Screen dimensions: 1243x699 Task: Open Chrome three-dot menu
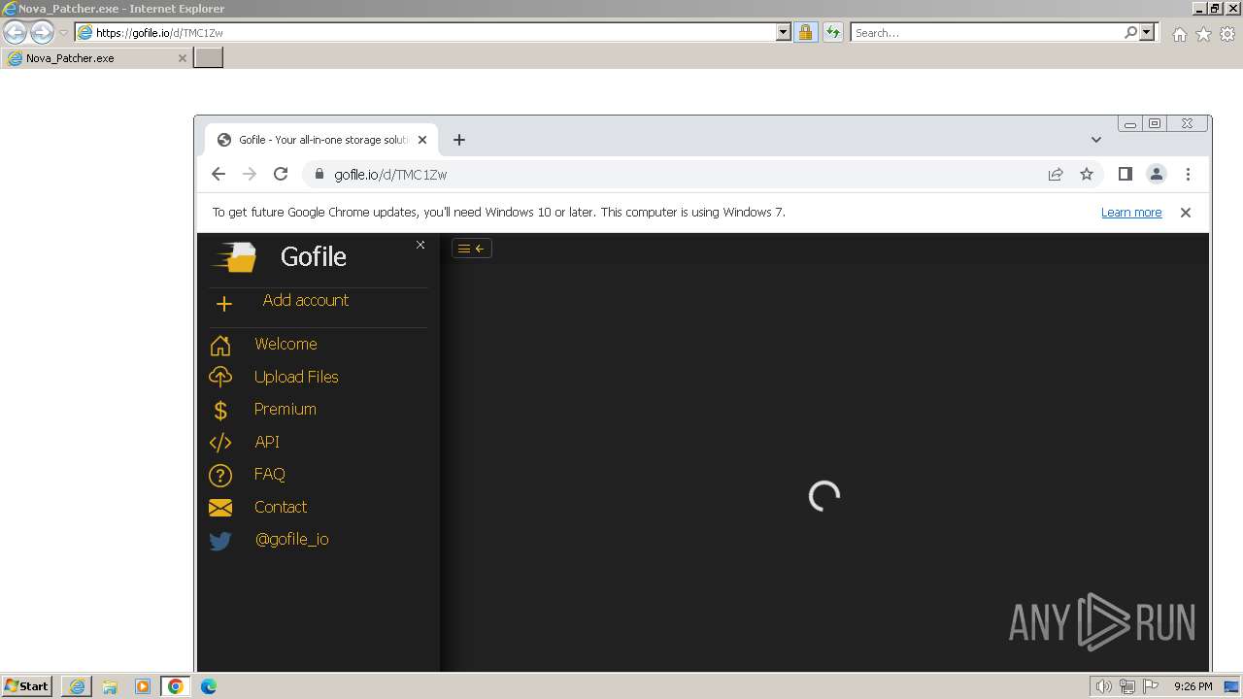coord(1188,174)
